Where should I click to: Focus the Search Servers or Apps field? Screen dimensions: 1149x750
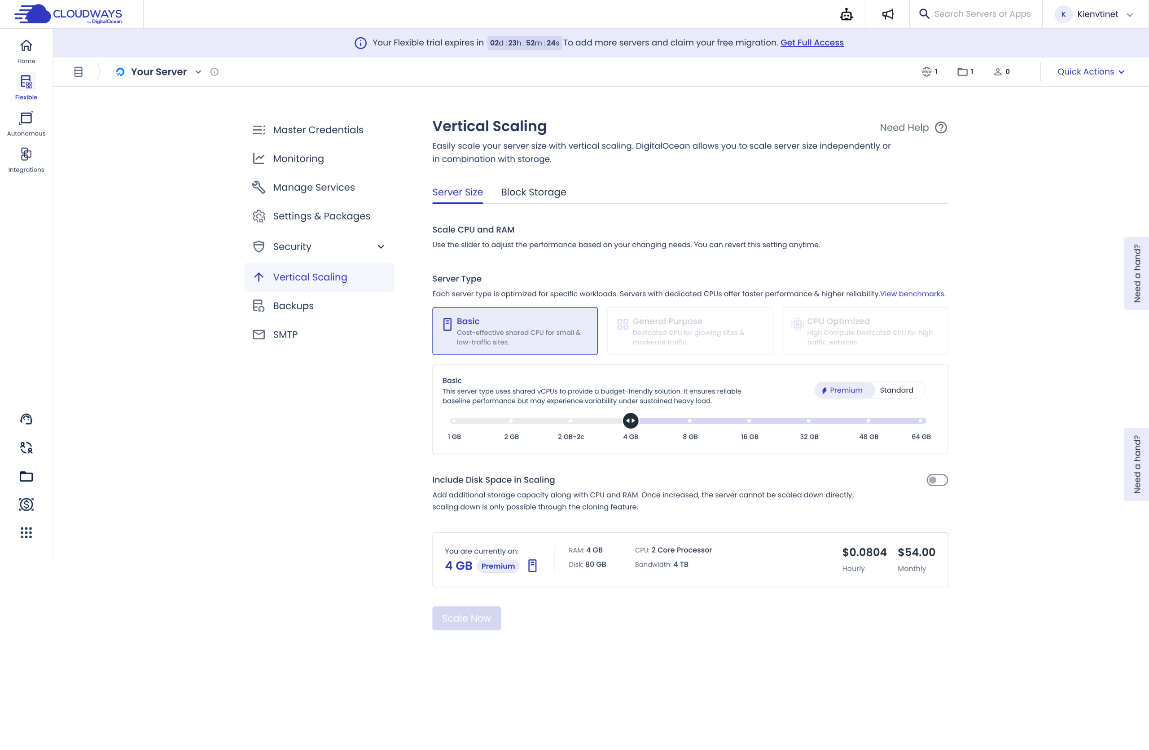pyautogui.click(x=982, y=14)
